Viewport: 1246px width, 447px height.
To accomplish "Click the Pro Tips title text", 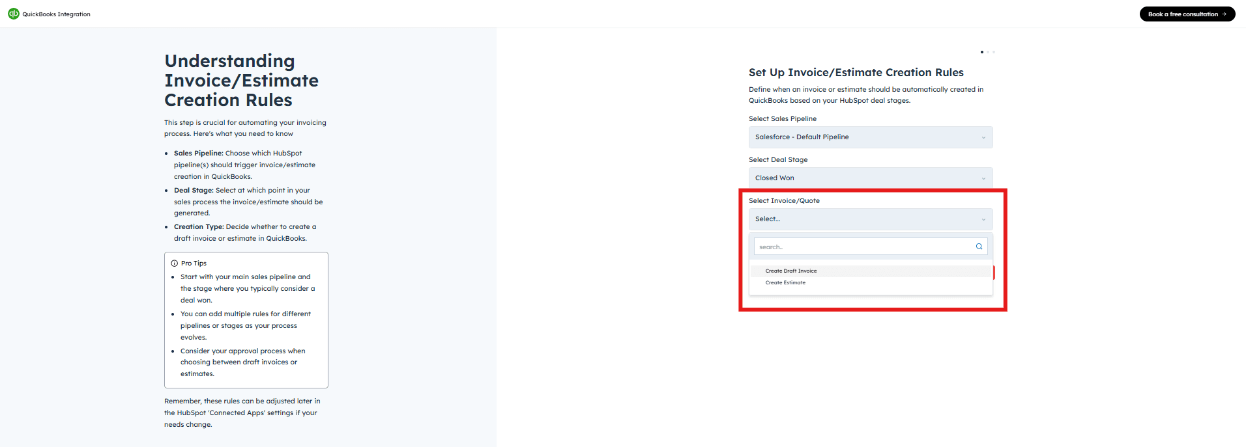I will pyautogui.click(x=194, y=264).
